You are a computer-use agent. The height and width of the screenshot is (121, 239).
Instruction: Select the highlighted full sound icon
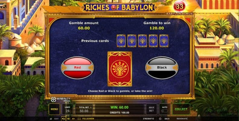pos(64,119)
